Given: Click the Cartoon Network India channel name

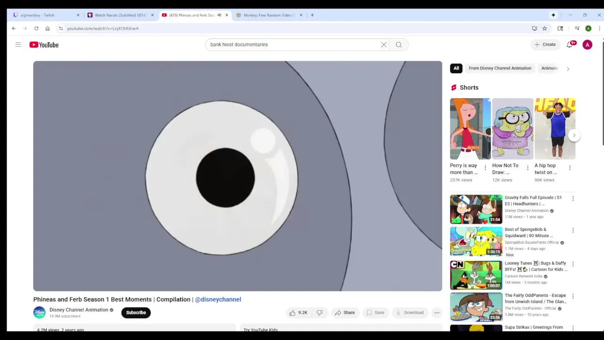Looking at the screenshot, I should coord(523,276).
